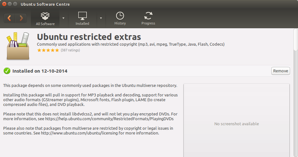The image size is (298, 157).
Task: Close the Ubuntu Software Centre window
Action: pyautogui.click(x=4, y=4)
